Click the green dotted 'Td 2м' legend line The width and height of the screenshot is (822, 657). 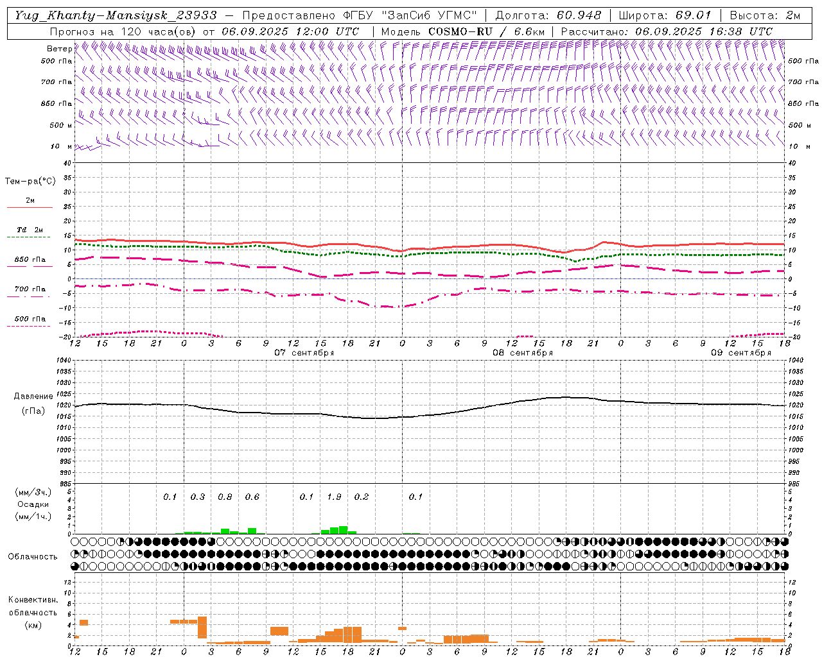[28, 237]
